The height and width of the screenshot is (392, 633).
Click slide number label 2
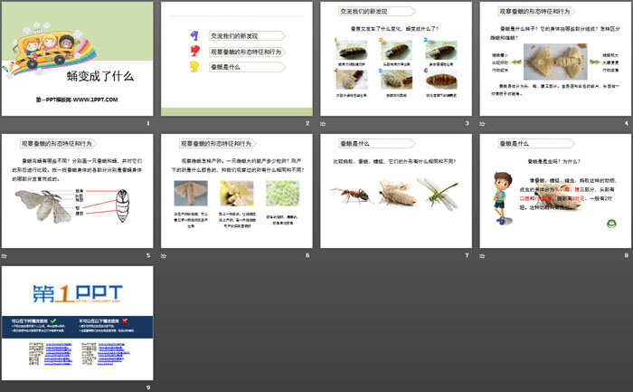pos(307,123)
